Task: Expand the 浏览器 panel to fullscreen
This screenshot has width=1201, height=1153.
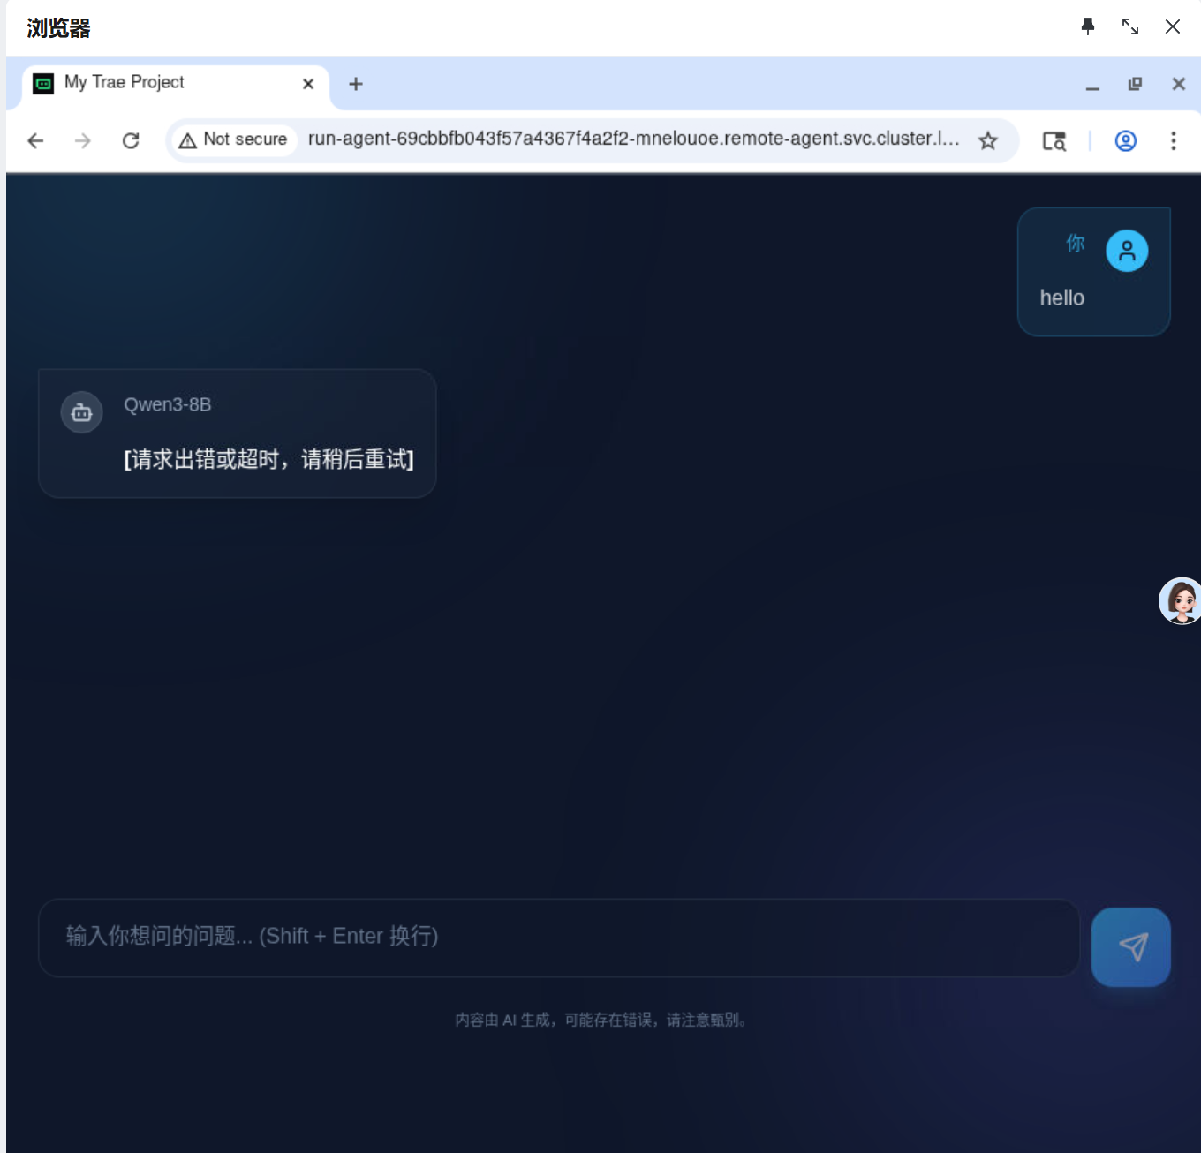Action: click(1130, 26)
